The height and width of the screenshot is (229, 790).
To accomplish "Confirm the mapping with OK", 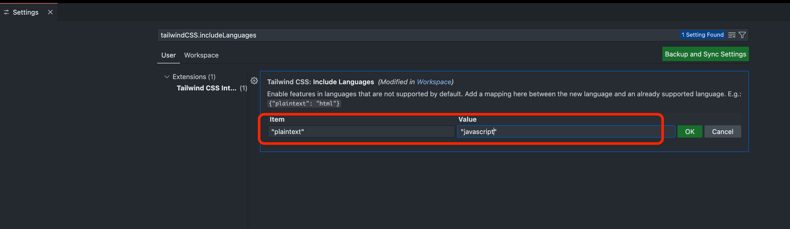I will pyautogui.click(x=689, y=131).
